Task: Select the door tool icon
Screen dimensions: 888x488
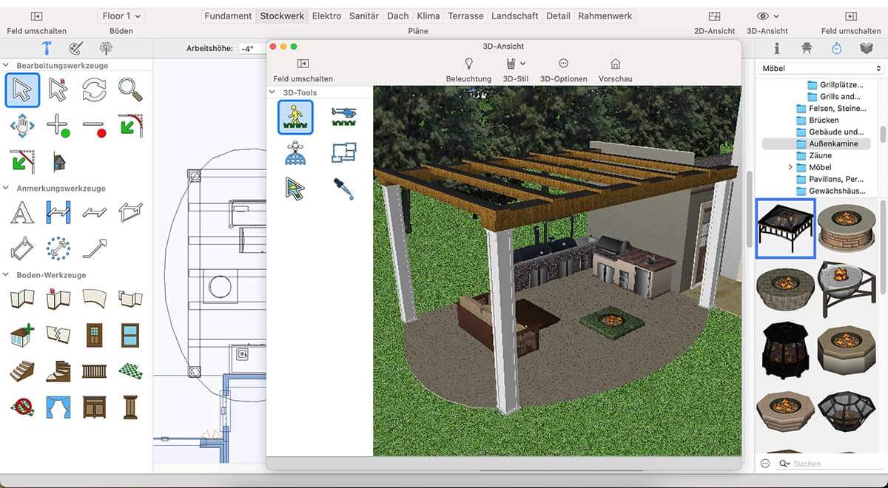Action: click(94, 334)
